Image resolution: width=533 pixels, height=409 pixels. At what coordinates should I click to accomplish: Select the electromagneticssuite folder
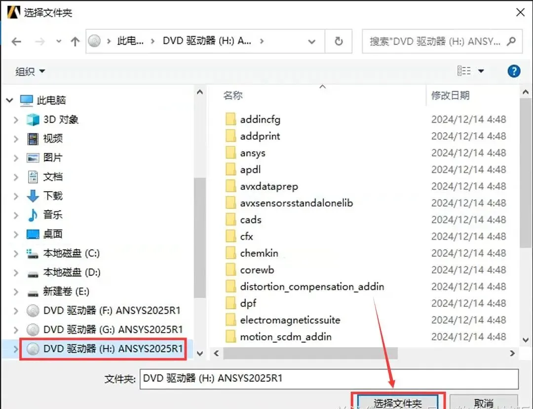pyautogui.click(x=290, y=320)
